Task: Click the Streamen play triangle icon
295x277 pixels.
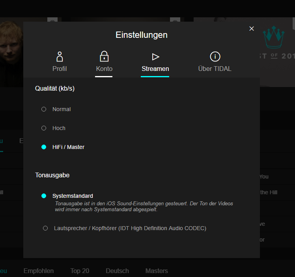Action: click(x=156, y=57)
